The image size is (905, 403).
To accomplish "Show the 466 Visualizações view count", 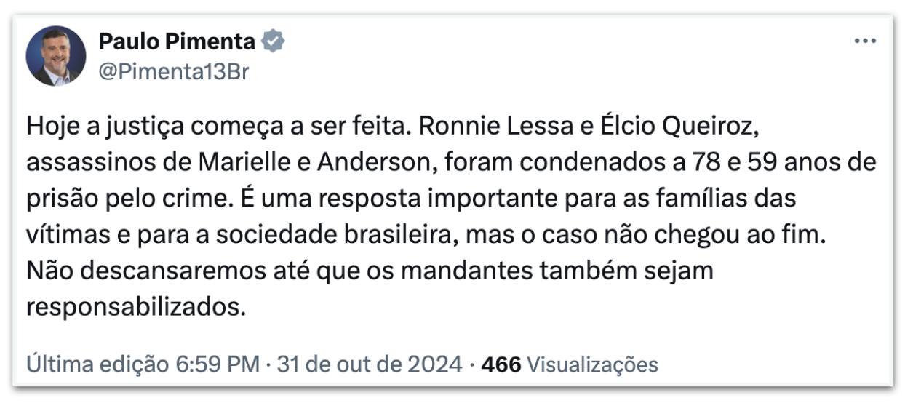I will [570, 364].
